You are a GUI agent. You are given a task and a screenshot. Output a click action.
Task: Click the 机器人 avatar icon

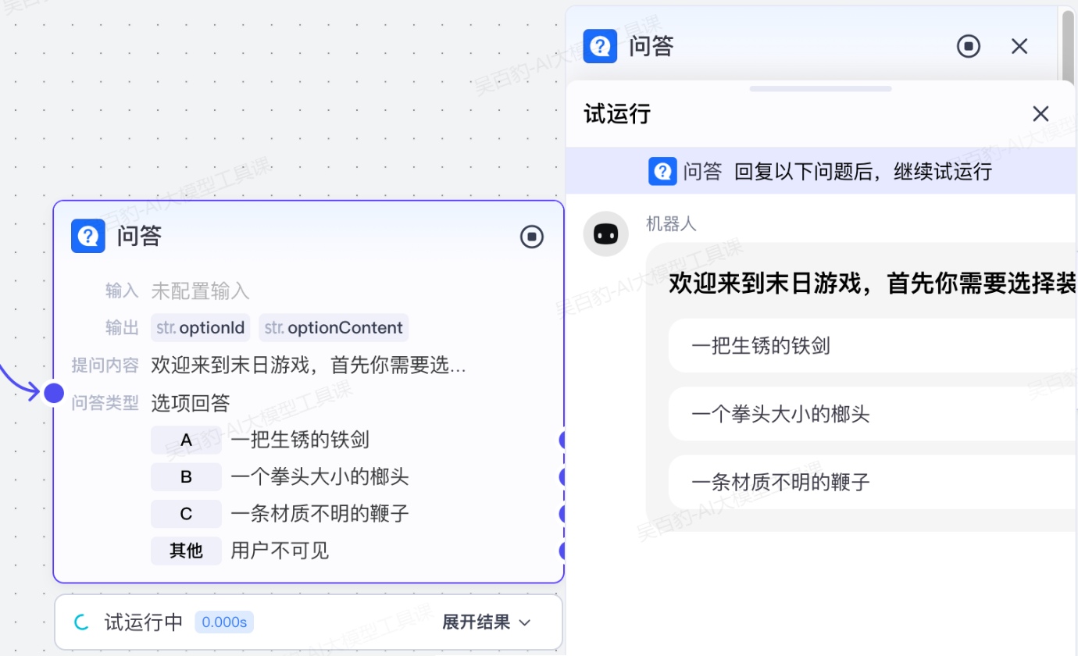click(606, 234)
